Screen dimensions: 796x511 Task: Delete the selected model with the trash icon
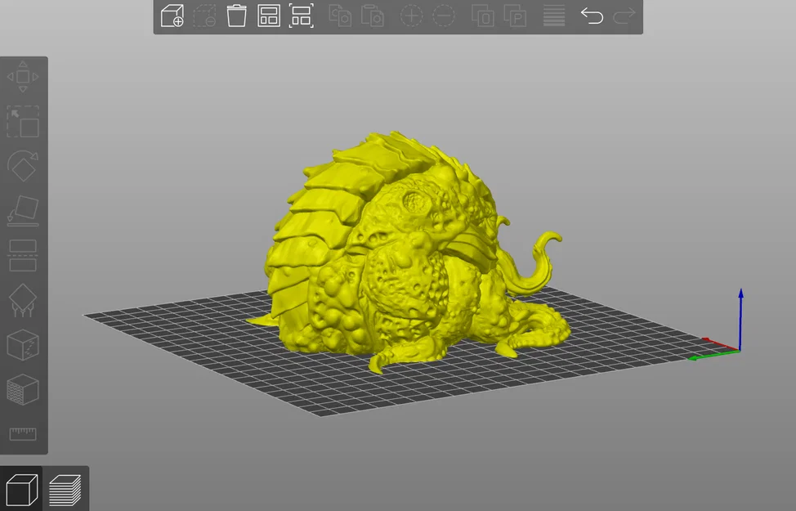236,16
